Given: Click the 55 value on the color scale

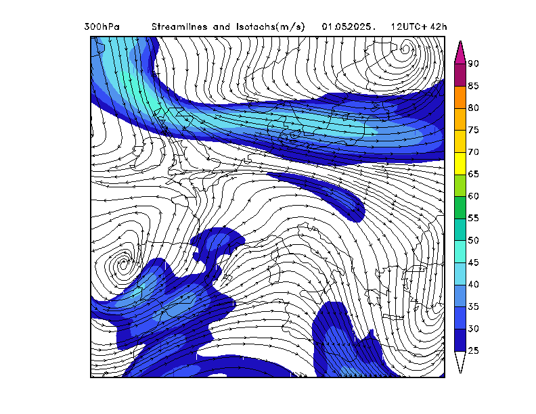Looking at the screenshot, I should [474, 218].
